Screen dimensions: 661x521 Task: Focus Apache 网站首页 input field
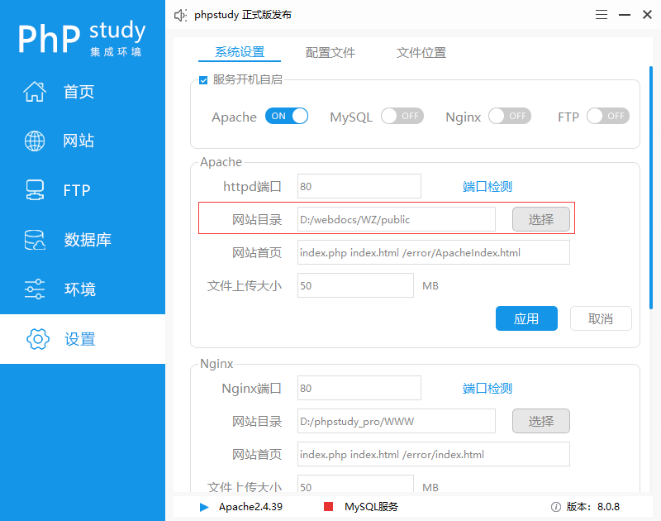coord(433,252)
